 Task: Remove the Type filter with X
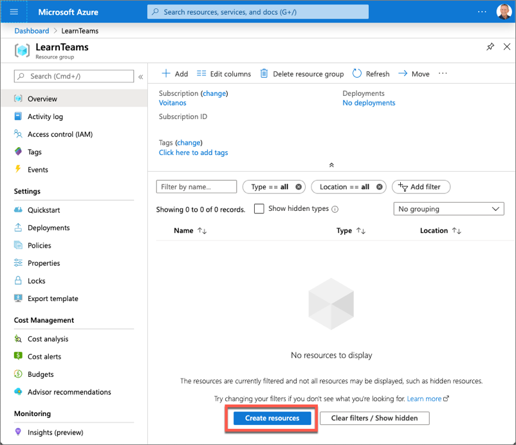tap(299, 187)
